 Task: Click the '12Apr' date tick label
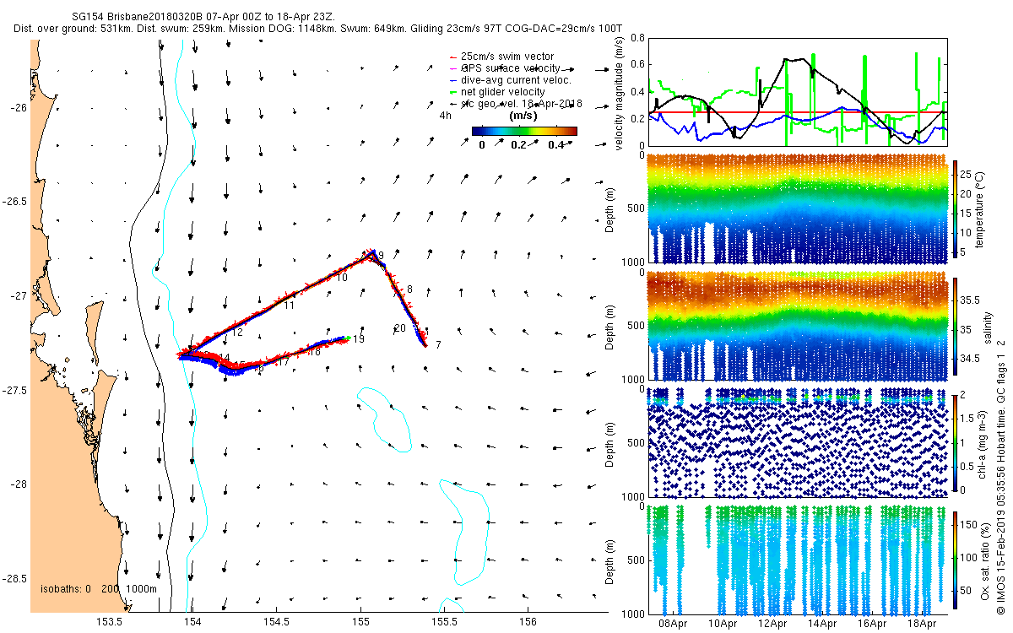[772, 625]
